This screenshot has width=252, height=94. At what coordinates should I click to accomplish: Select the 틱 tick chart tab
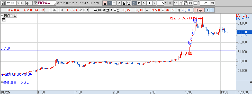click(144, 3)
